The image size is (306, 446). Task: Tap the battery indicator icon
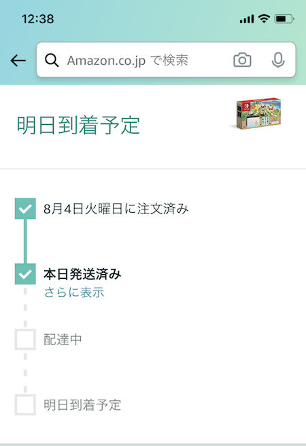pos(284,19)
